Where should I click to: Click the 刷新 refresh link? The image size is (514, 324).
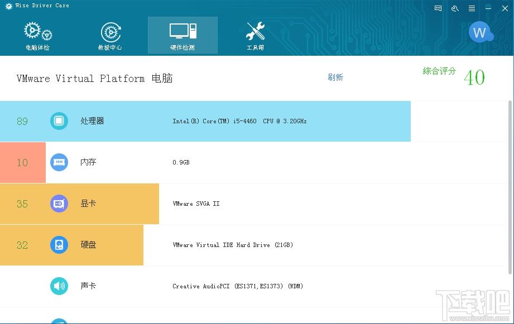pos(335,78)
